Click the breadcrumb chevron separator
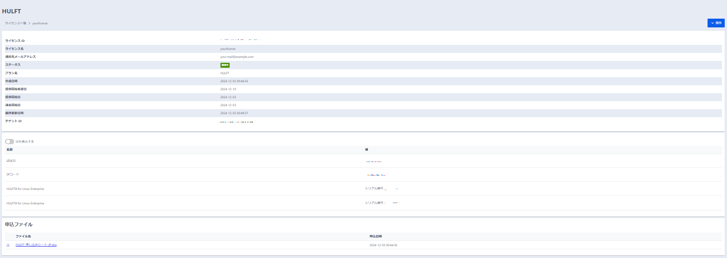 [29, 23]
